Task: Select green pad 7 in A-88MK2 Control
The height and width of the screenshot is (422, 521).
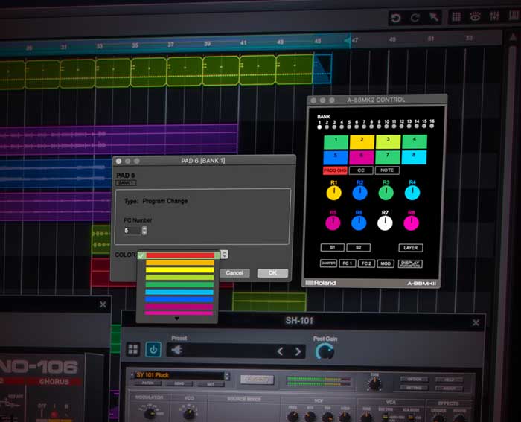Action: point(388,157)
